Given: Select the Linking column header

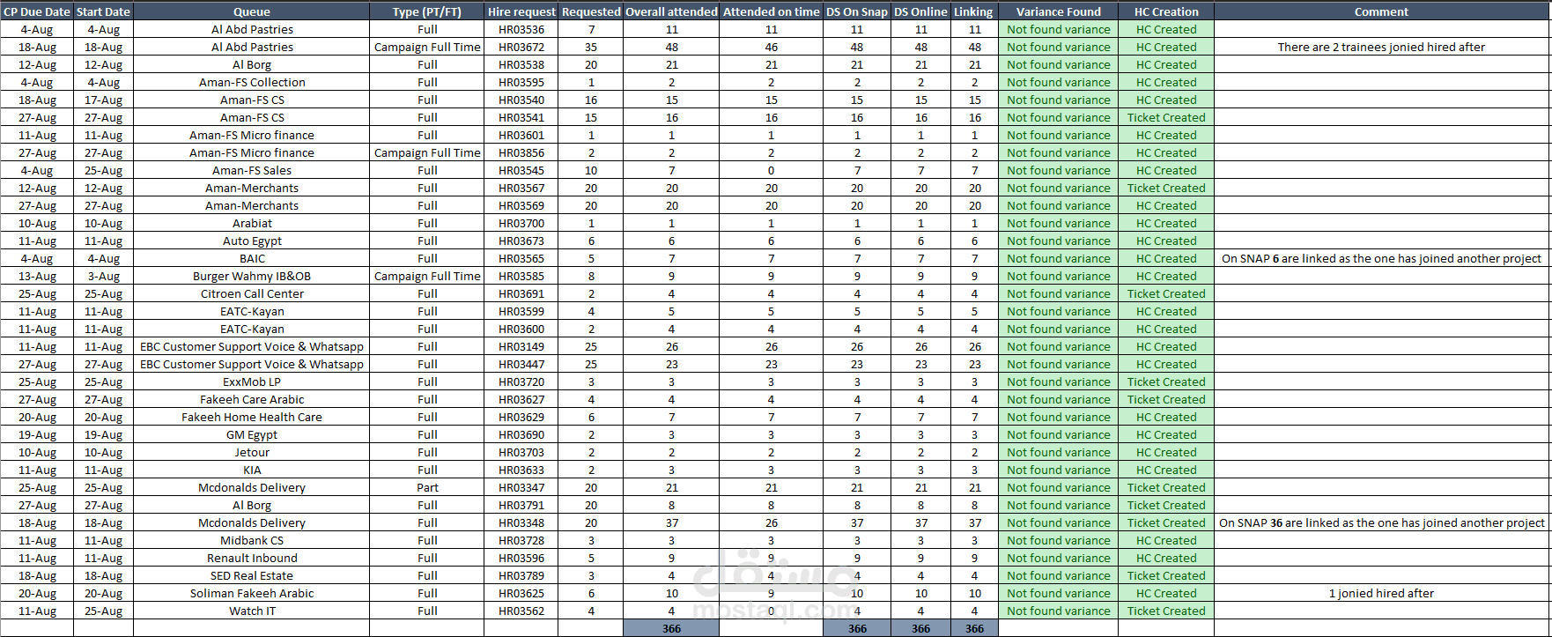Looking at the screenshot, I should 974,11.
